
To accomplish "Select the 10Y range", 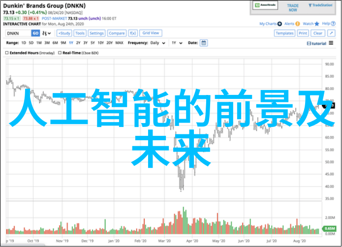I will coord(100,43).
